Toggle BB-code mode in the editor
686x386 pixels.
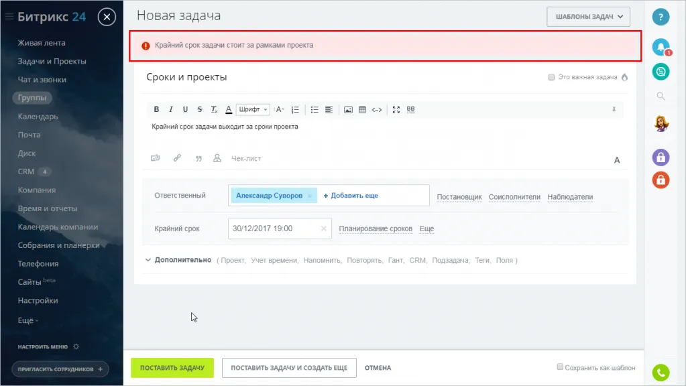[411, 109]
